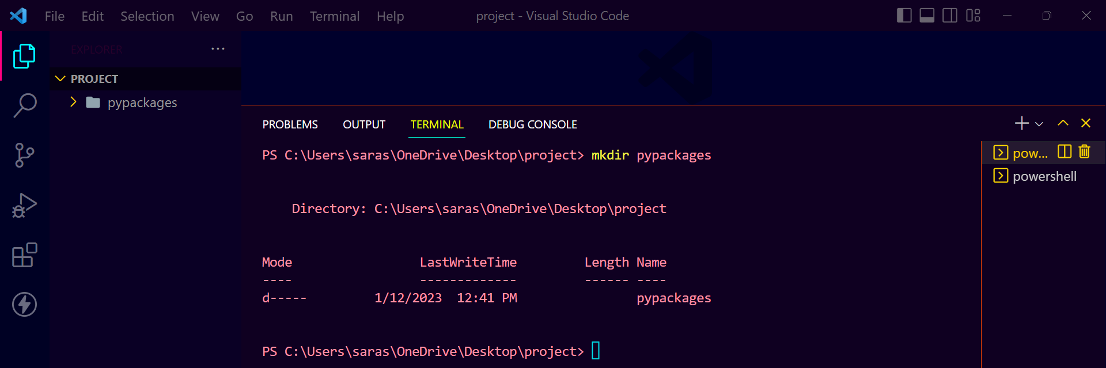Switch to the DEBUG CONSOLE tab
The height and width of the screenshot is (368, 1106).
pyautogui.click(x=533, y=124)
